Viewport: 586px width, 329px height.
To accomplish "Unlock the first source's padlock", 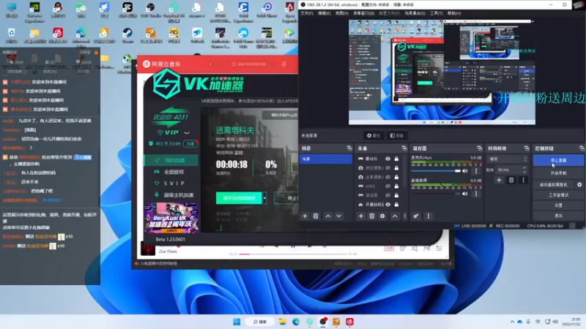I will click(396, 159).
